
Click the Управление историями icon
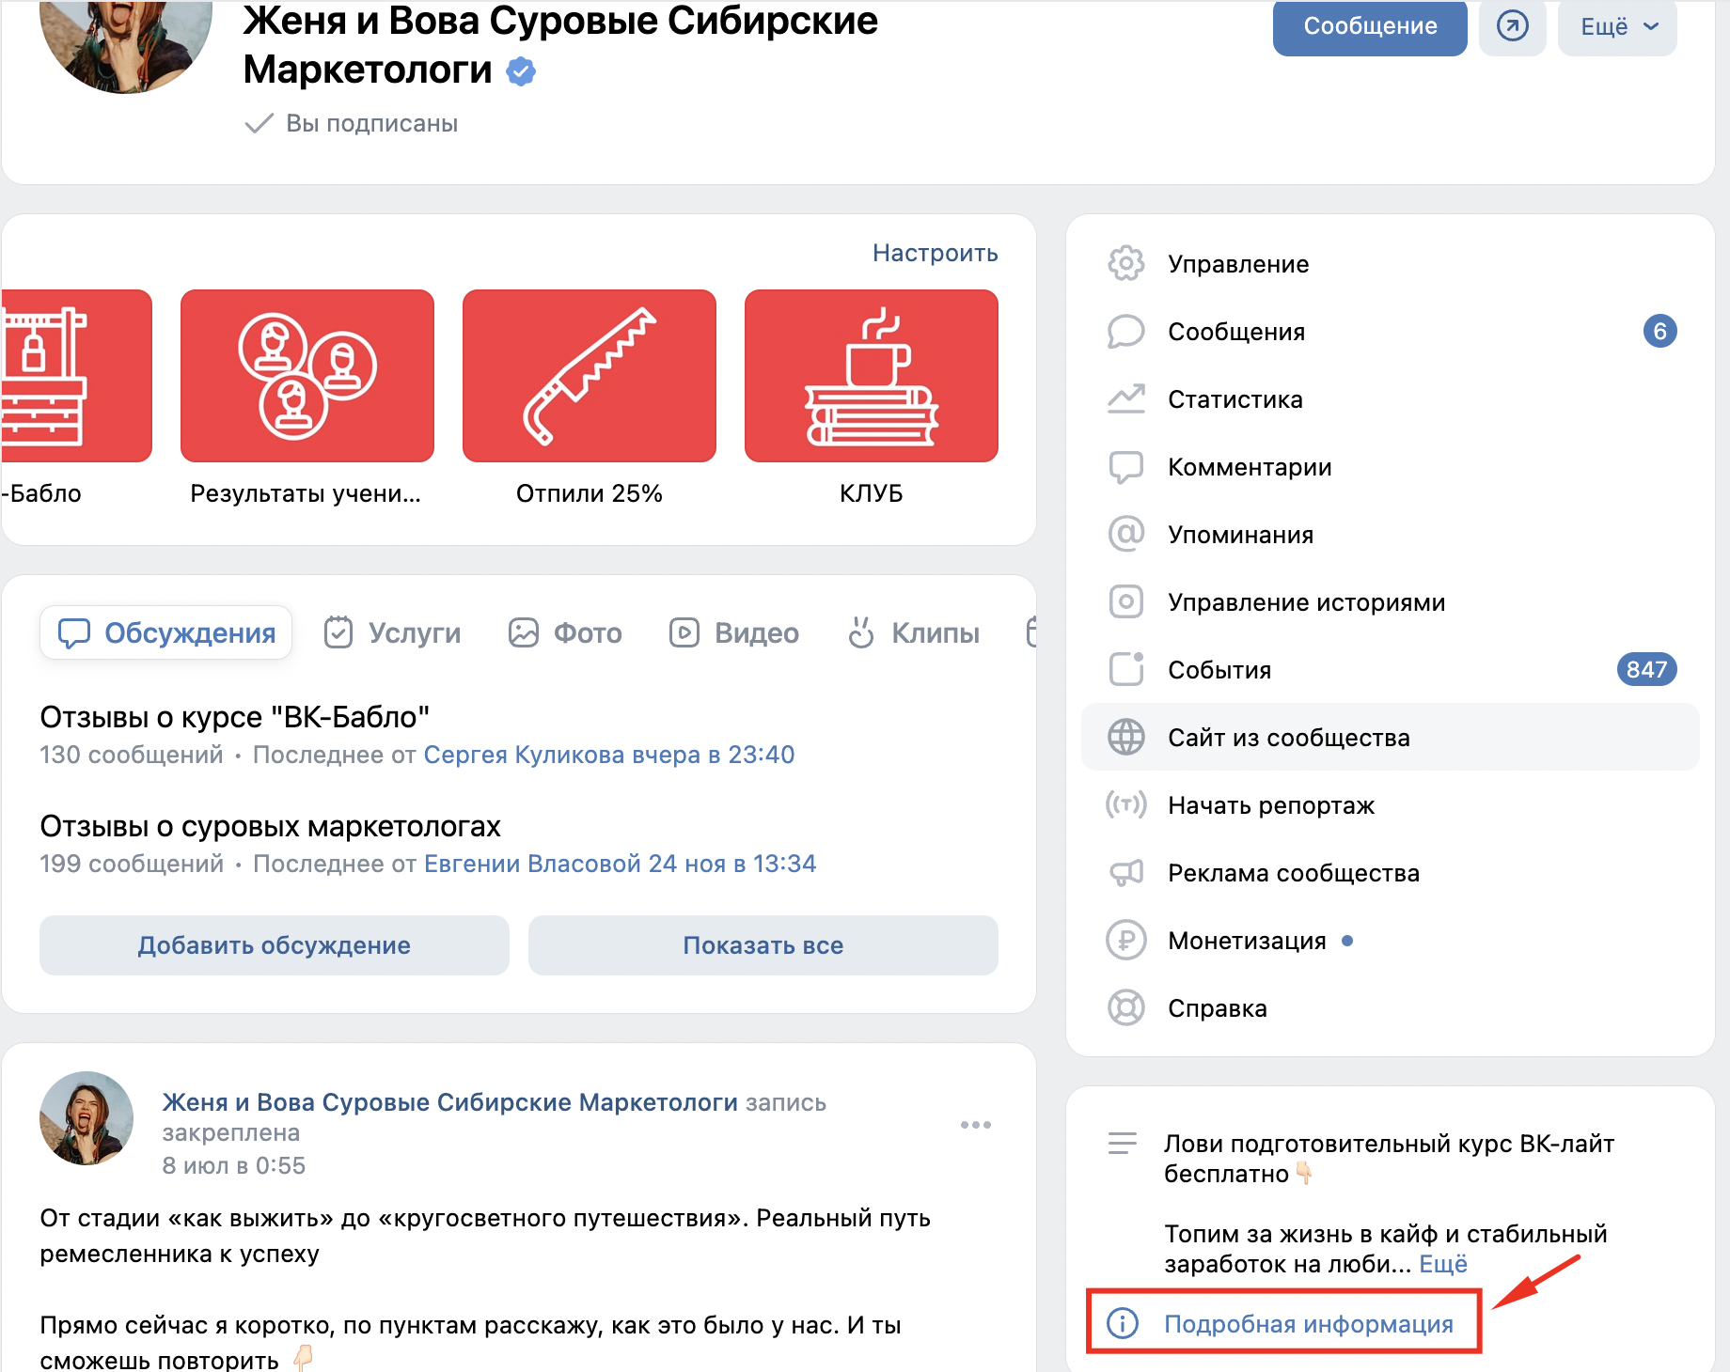click(1125, 602)
